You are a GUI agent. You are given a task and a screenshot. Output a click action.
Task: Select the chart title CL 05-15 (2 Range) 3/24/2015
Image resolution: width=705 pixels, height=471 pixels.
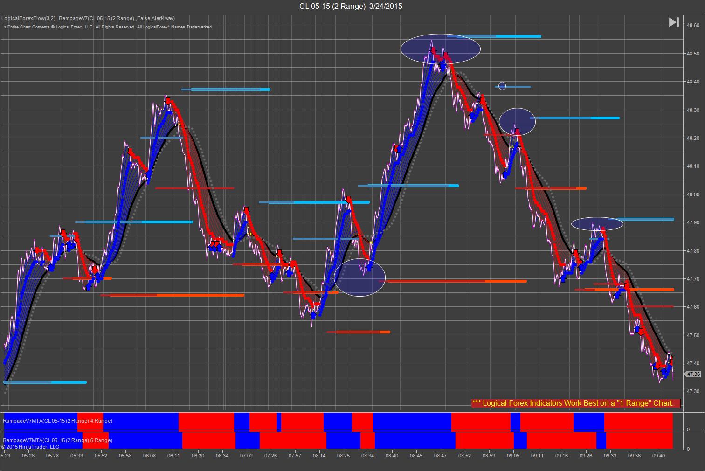click(x=351, y=6)
